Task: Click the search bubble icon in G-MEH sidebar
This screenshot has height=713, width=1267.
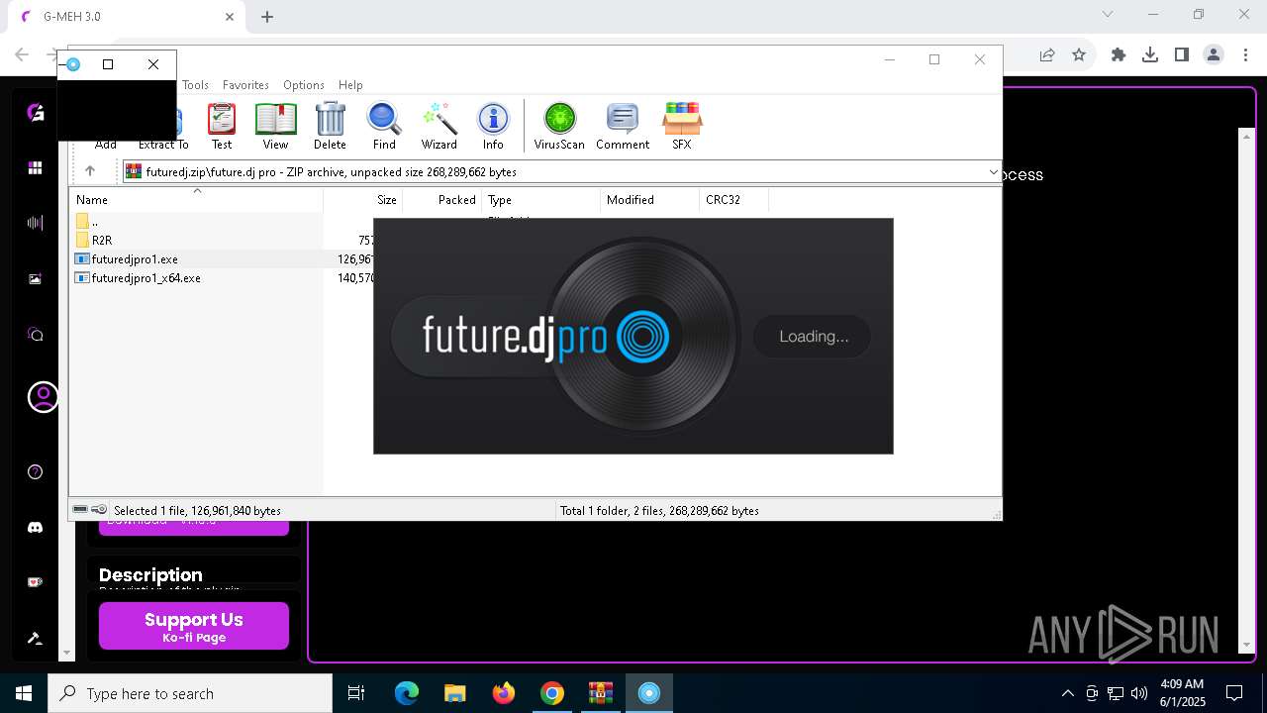Action: click(x=36, y=335)
